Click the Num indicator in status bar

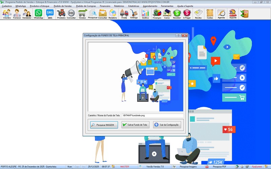pos(70,167)
